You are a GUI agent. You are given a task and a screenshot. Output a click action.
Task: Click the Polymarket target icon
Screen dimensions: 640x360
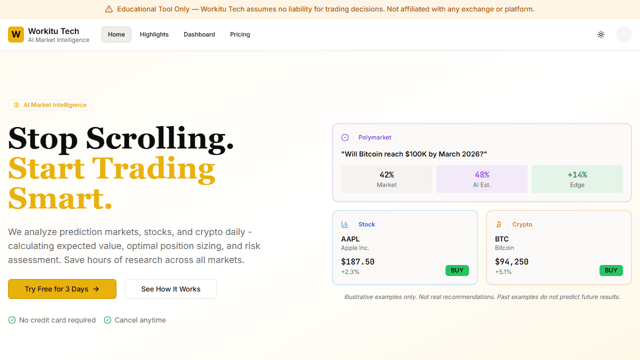pyautogui.click(x=345, y=137)
